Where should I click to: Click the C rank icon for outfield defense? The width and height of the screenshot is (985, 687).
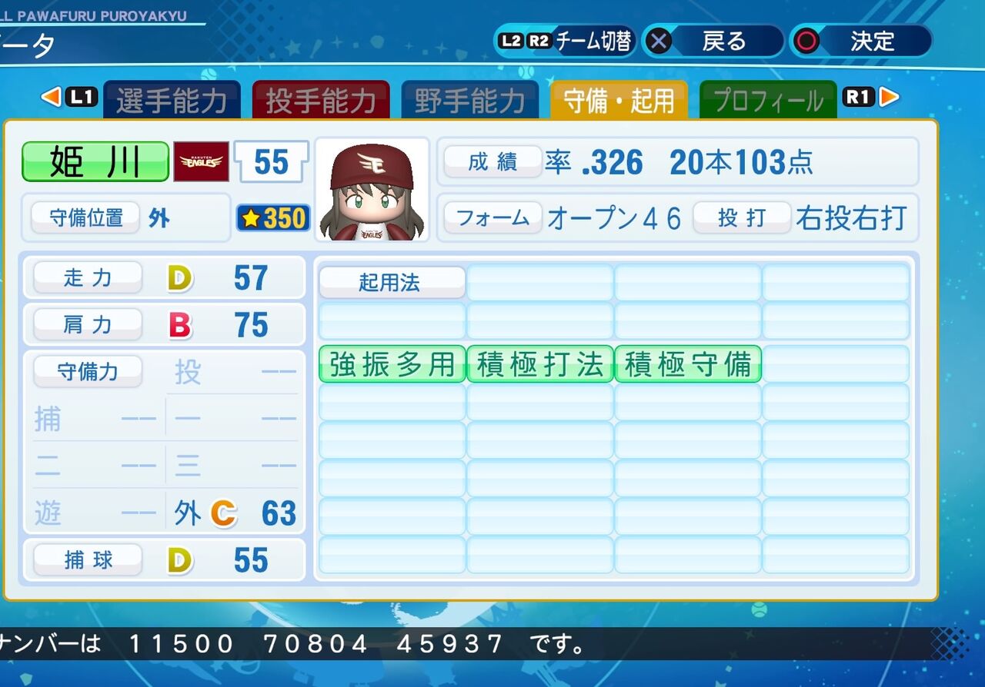(223, 513)
